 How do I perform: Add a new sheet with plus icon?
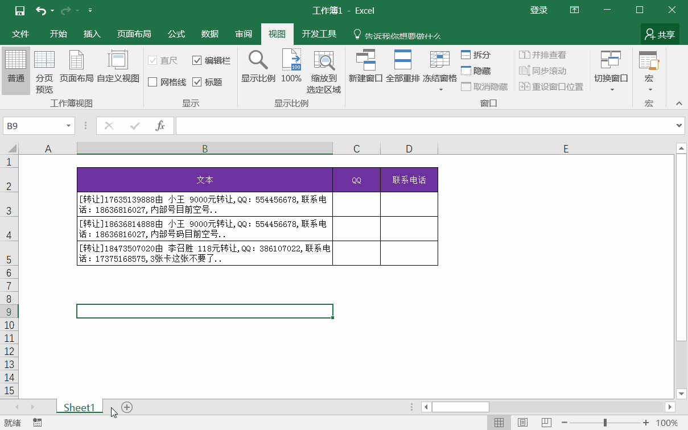pyautogui.click(x=127, y=407)
